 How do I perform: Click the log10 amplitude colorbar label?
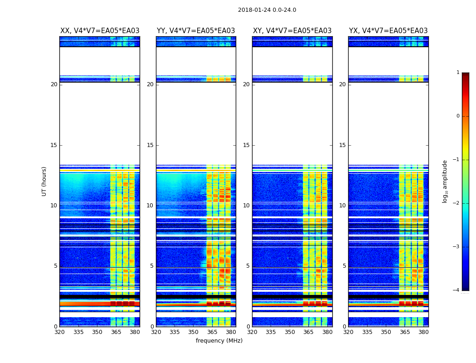pyautogui.click(x=445, y=181)
